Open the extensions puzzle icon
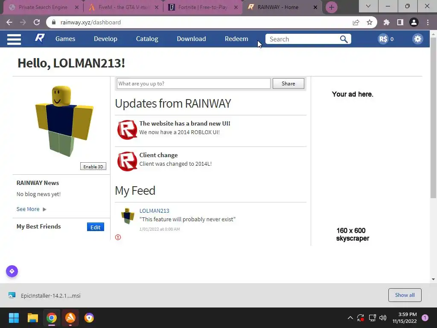Screen dimensions: 437x328 [x=387, y=22]
